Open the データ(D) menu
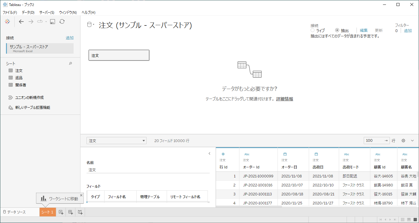 (28, 12)
